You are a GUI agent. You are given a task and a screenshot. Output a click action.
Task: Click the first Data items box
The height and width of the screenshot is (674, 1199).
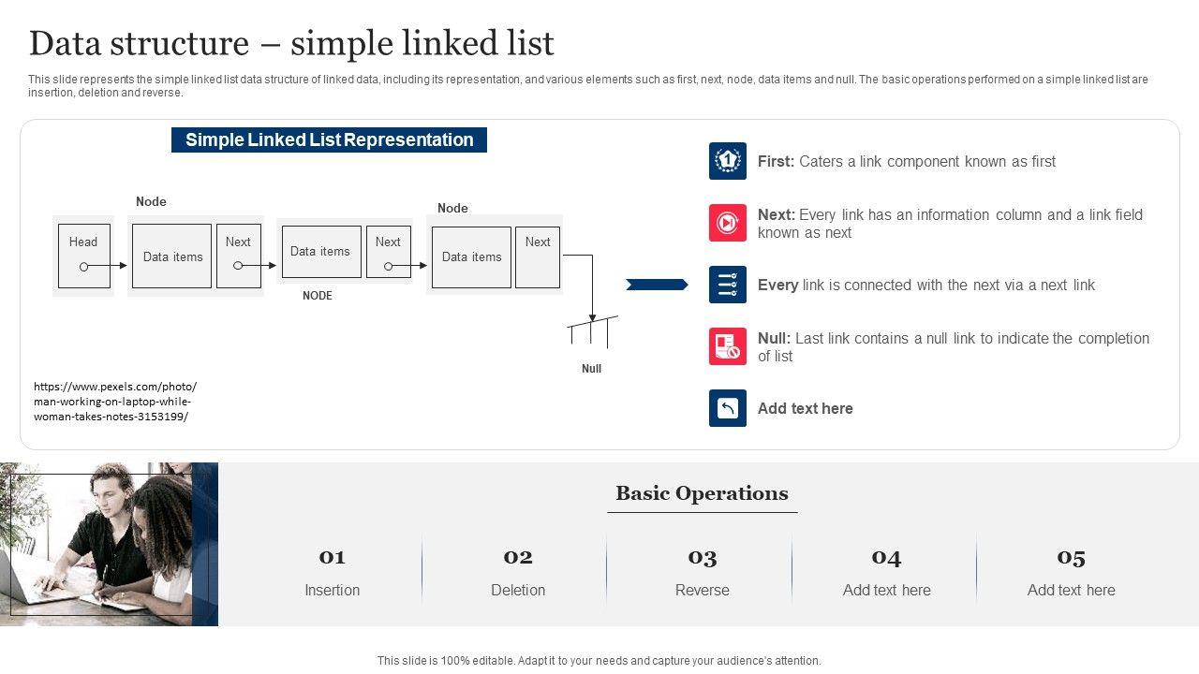[172, 256]
